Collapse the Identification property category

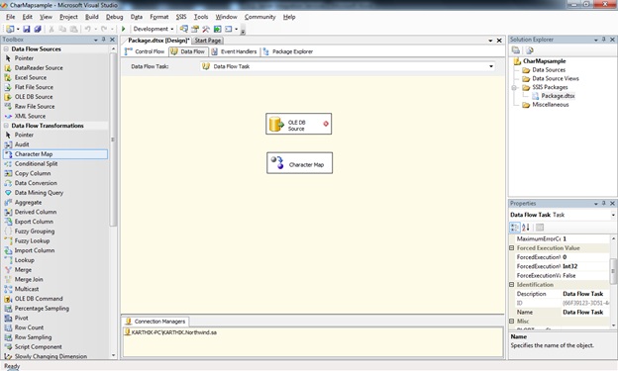point(512,285)
